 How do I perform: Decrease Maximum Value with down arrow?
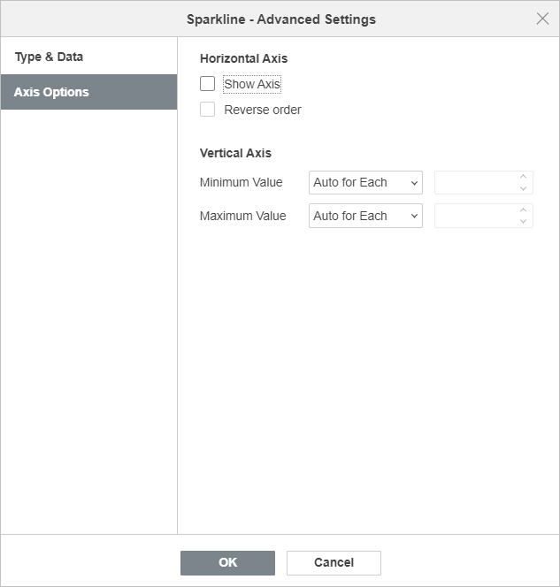point(524,222)
